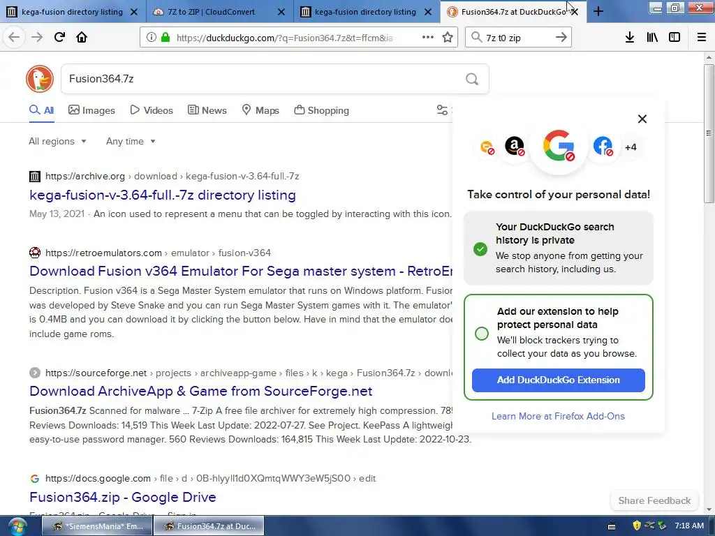Click the forward navigation arrow
Screen dimensions: 715x536
(x=37, y=37)
